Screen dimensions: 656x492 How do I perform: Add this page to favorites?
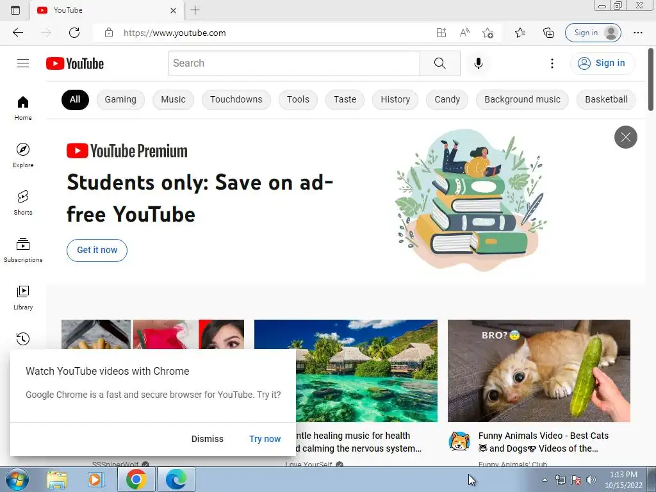[488, 33]
